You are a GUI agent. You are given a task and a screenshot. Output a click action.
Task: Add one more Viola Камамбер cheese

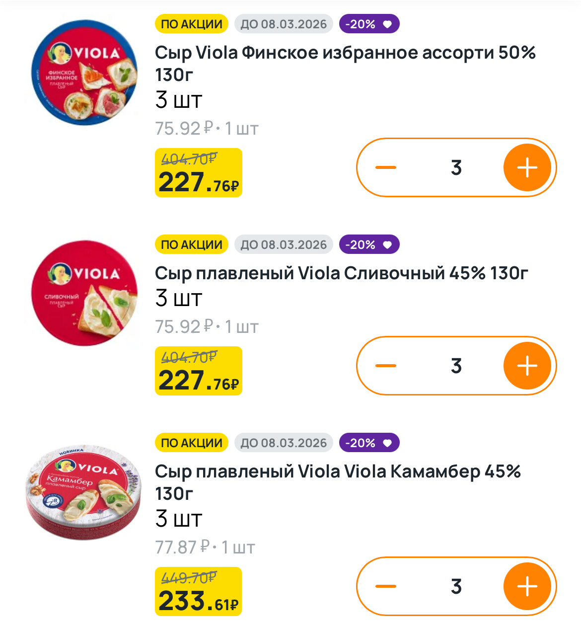527,587
